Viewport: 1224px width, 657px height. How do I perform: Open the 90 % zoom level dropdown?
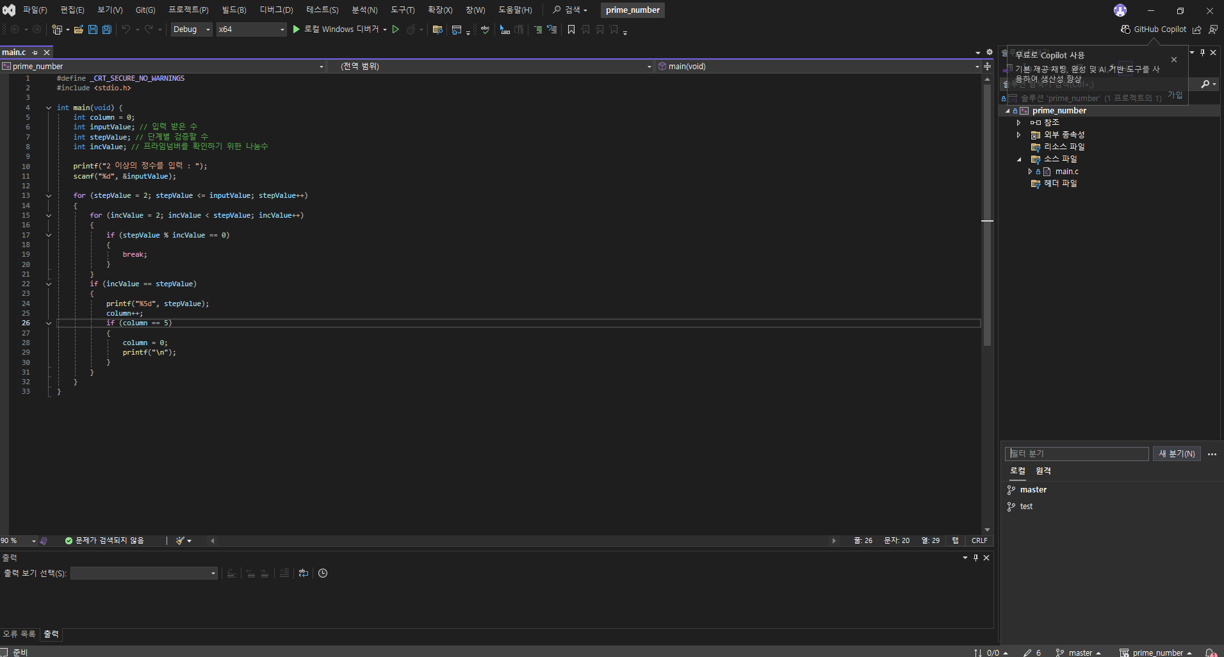click(x=19, y=540)
